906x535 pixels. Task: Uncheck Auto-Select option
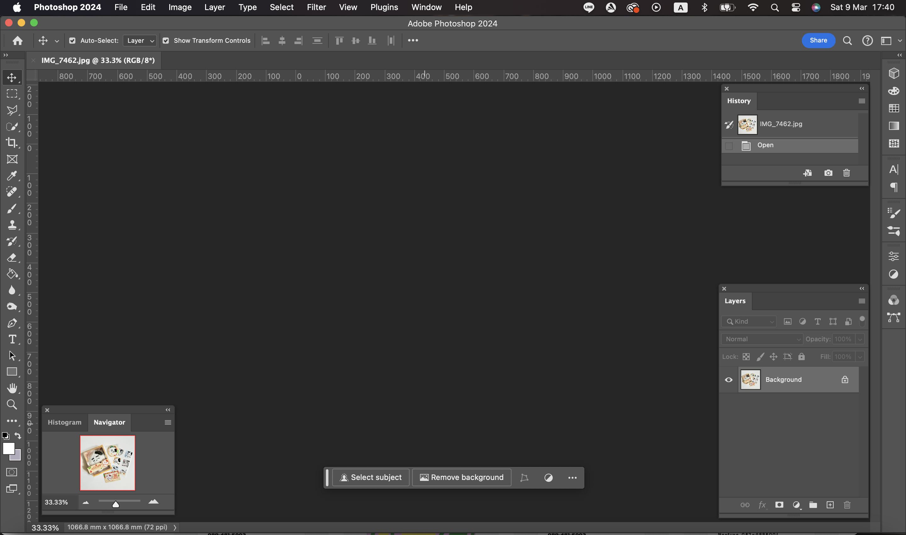[x=72, y=40]
